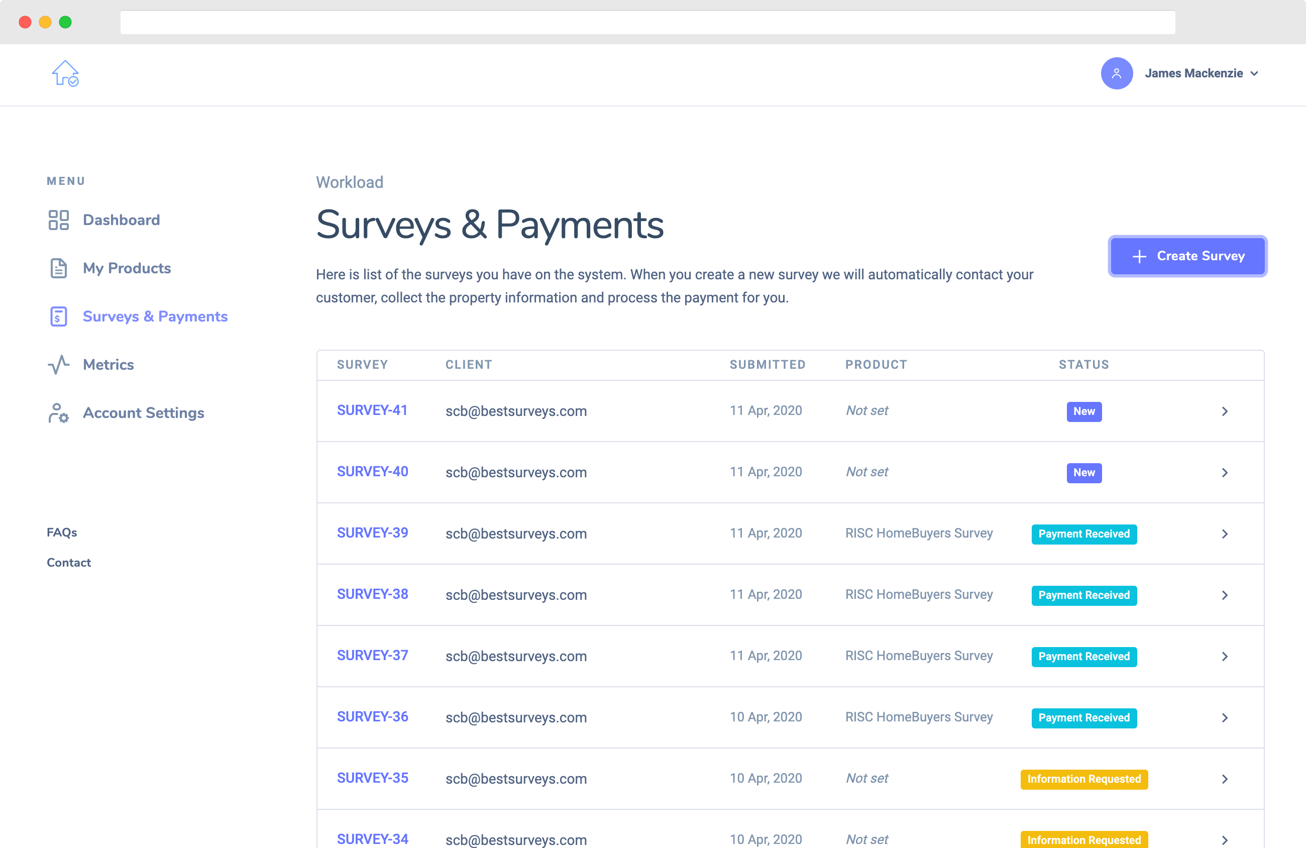Click the house logo icon
The width and height of the screenshot is (1306, 848).
65,73
